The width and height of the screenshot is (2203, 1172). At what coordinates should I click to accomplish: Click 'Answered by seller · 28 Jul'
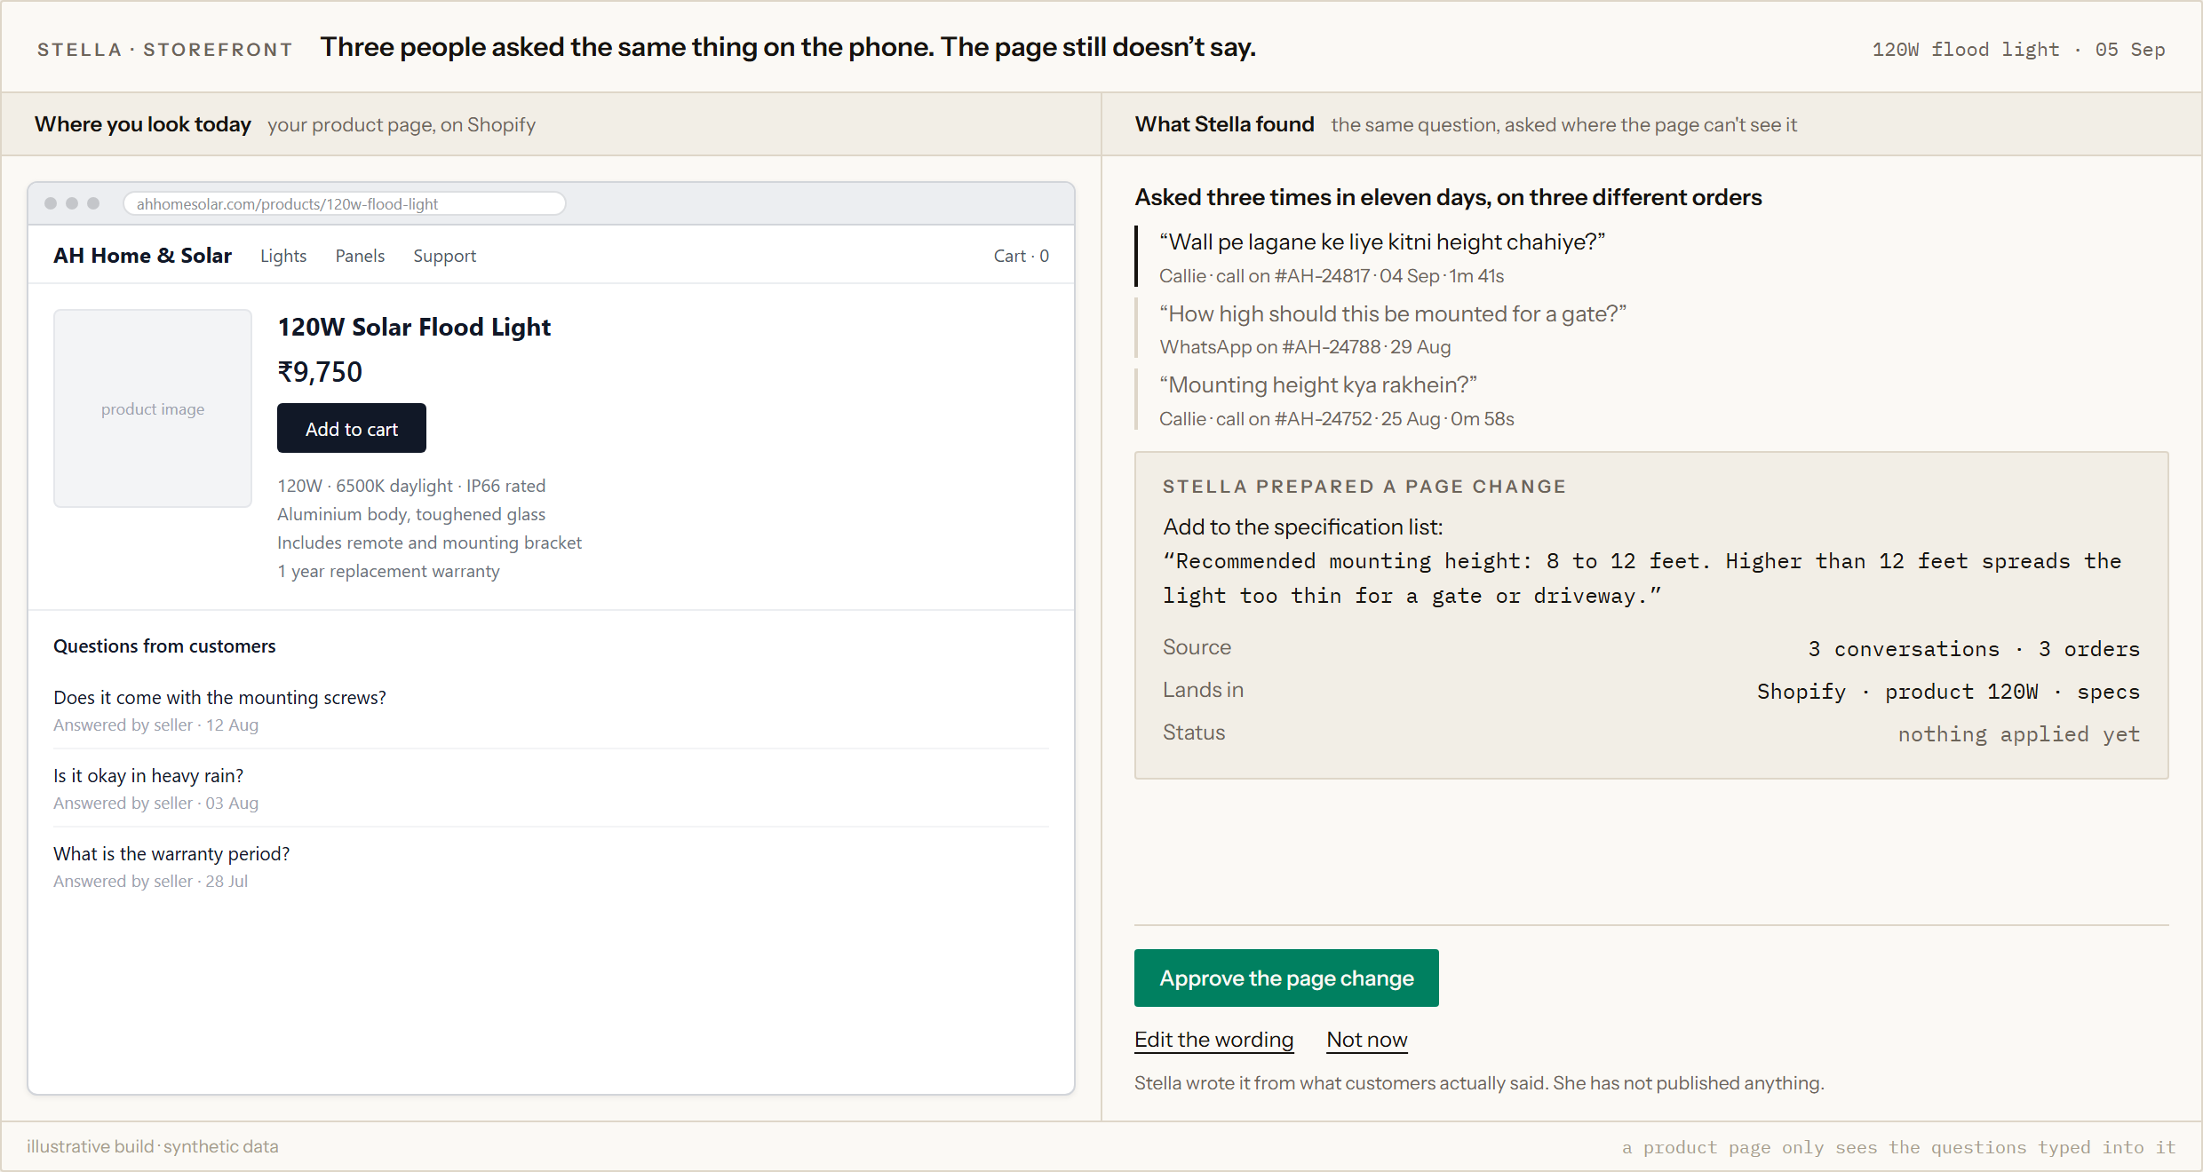pos(150,881)
